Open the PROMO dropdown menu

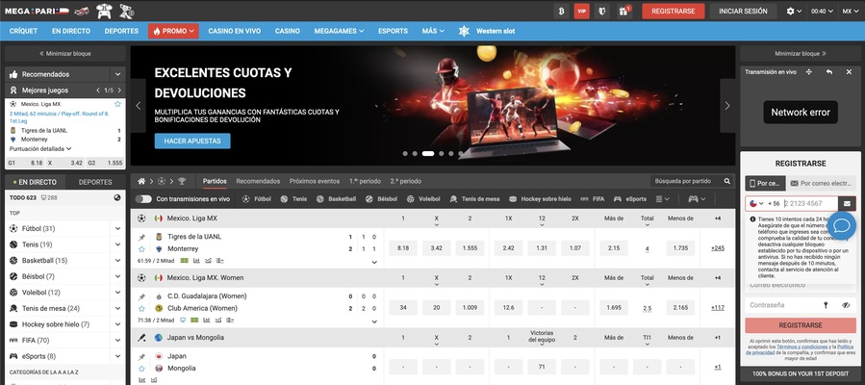point(173,31)
